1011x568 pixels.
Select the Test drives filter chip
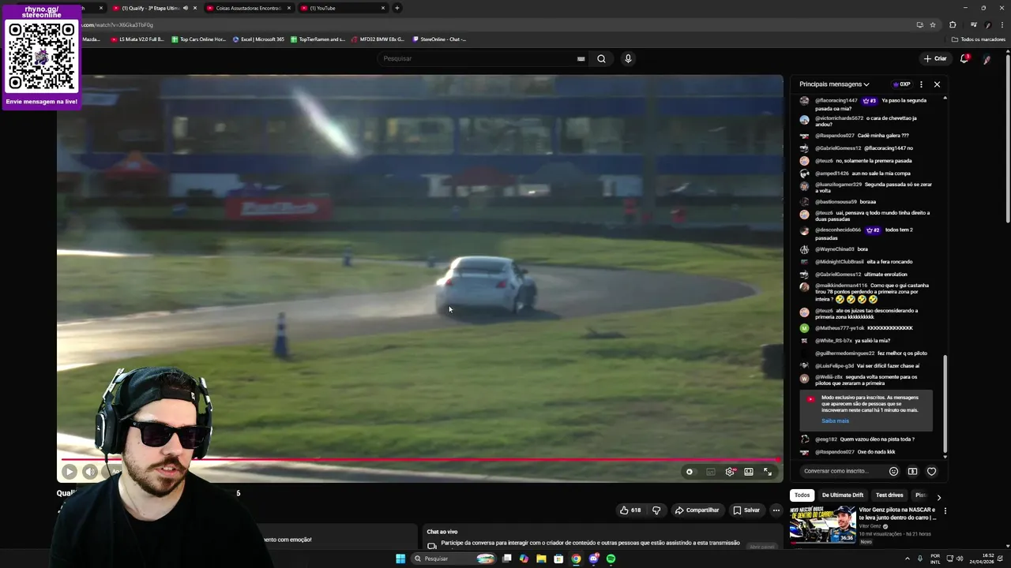click(889, 495)
